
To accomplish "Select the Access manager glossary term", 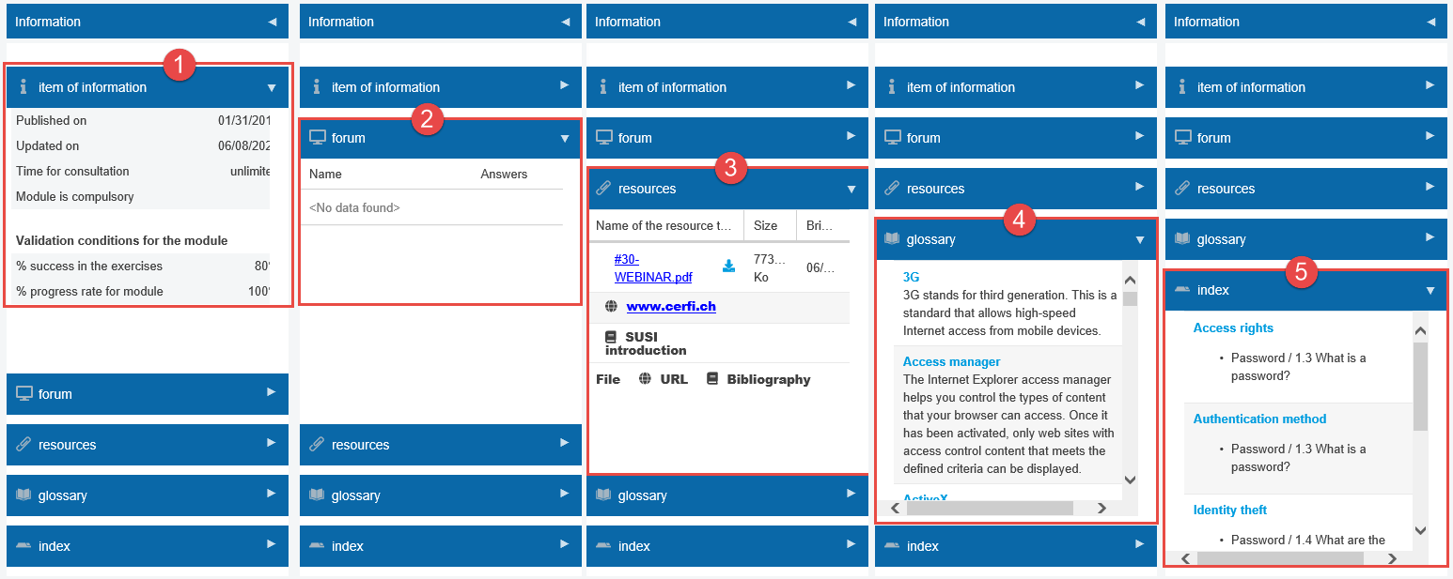I will click(951, 361).
